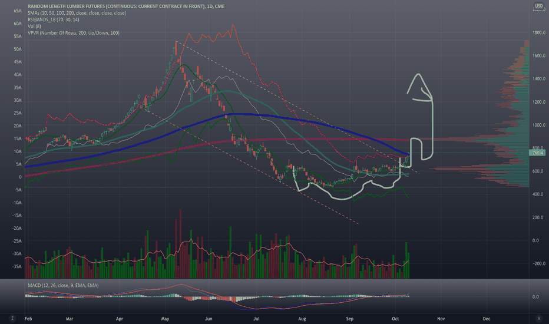
Task: Click the Mar label on time axis
Action: coord(70,319)
